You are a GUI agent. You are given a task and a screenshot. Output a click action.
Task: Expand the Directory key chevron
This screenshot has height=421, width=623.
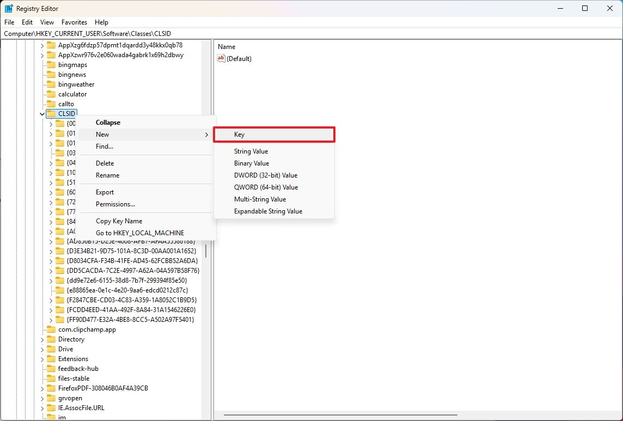[x=42, y=339]
